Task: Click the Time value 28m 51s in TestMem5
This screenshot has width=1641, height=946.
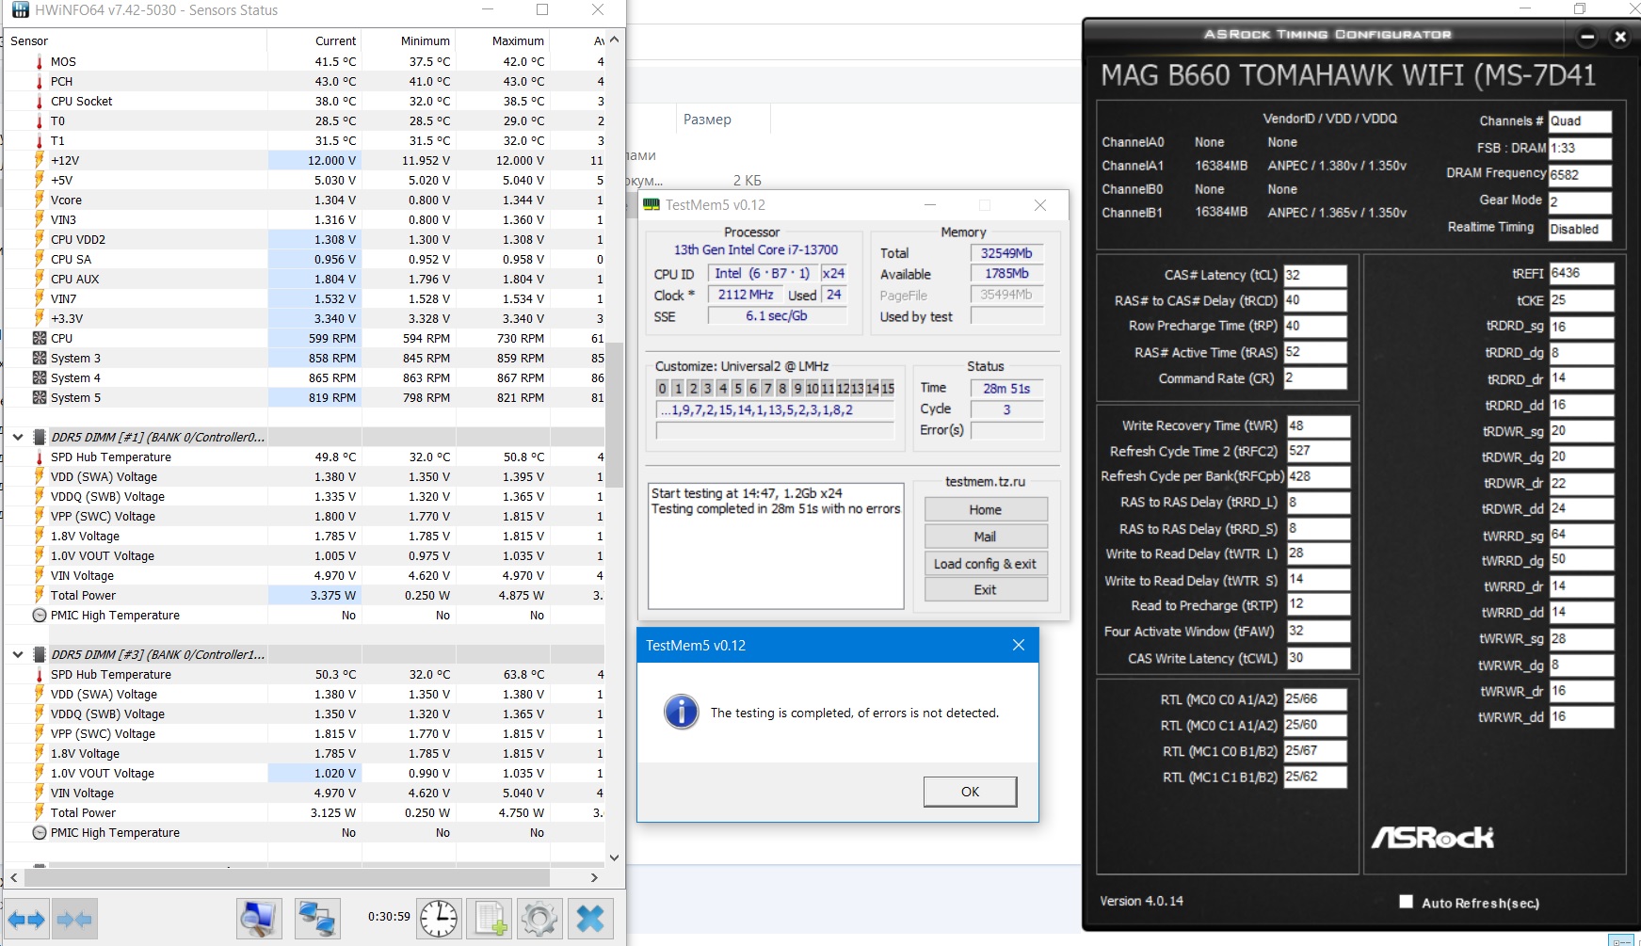Action: click(1006, 388)
